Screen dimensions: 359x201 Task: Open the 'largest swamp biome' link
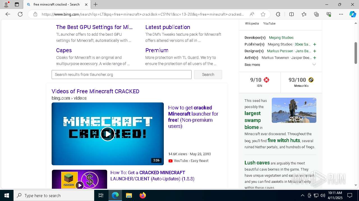[253, 120]
